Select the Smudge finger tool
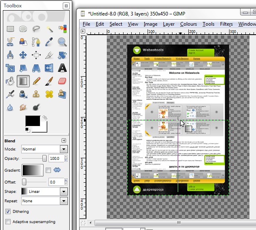 (23, 107)
